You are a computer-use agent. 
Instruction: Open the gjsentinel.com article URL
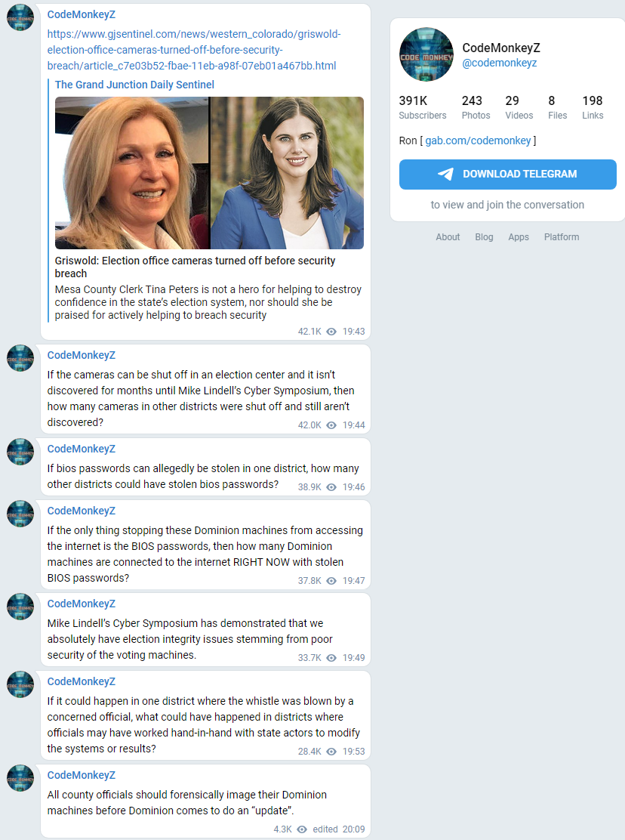pyautogui.click(x=194, y=50)
